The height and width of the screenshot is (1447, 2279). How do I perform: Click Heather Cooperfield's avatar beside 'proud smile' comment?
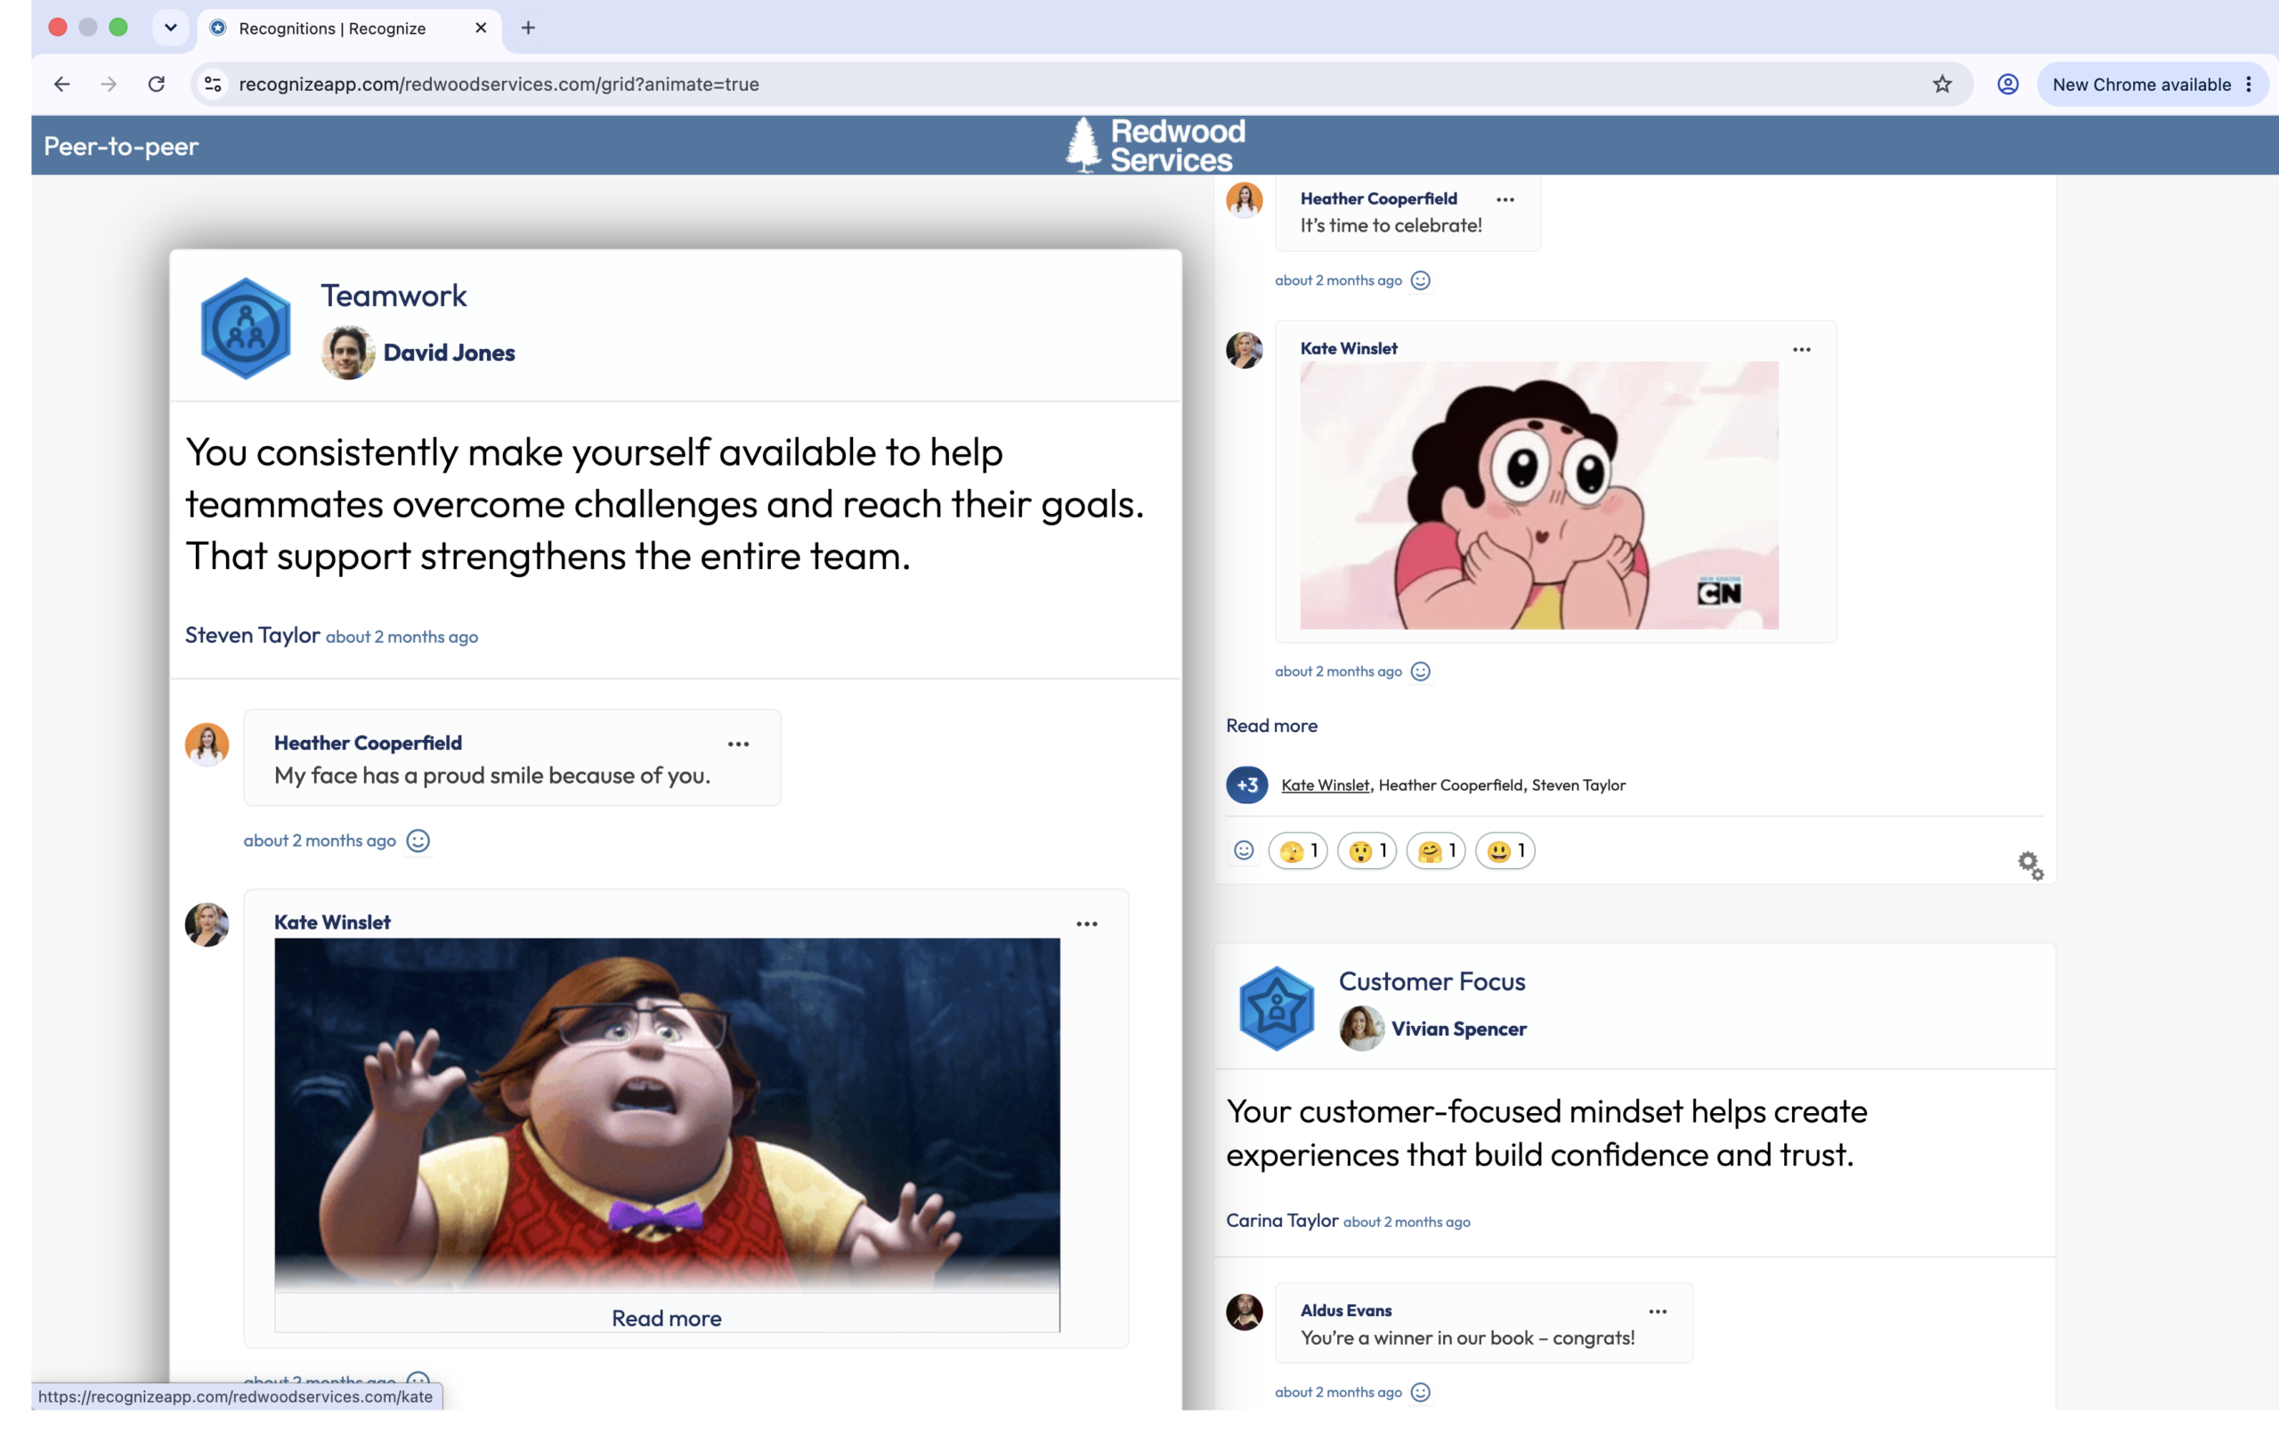tap(207, 744)
